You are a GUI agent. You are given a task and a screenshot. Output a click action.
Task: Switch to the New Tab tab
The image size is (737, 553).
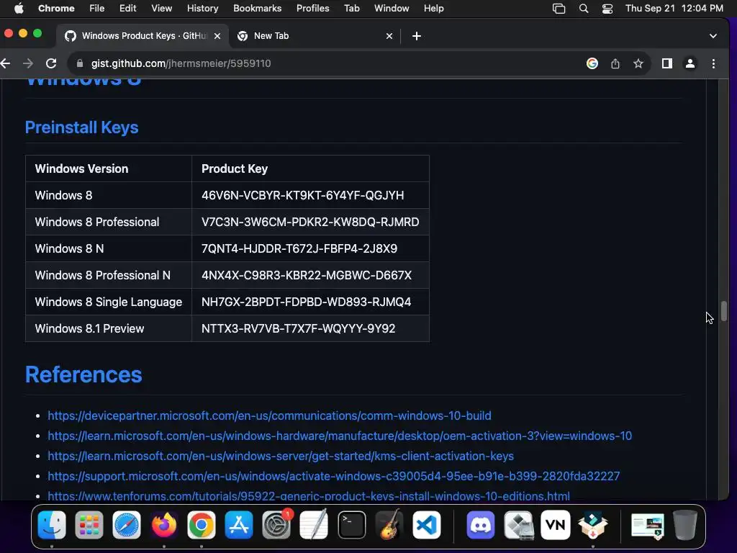pyautogui.click(x=315, y=36)
